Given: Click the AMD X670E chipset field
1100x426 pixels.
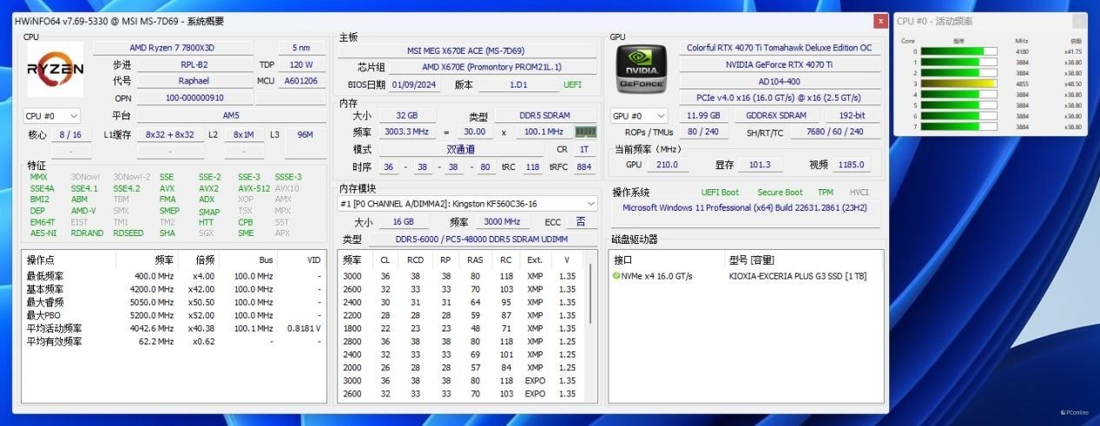Looking at the screenshot, I should 491,67.
